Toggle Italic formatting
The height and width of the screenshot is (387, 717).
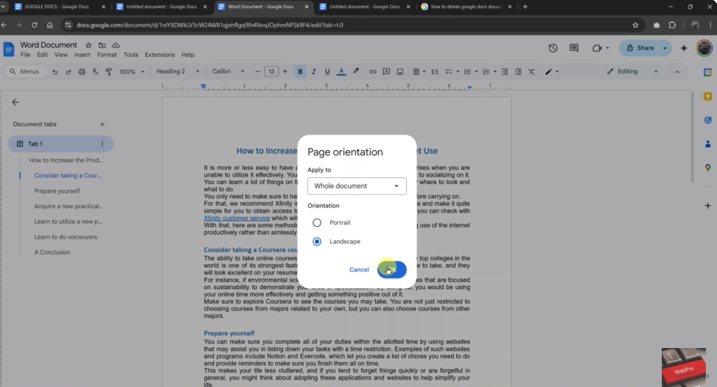point(314,71)
